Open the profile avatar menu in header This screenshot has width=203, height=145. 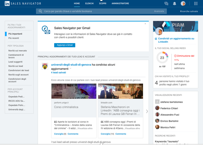(183, 4)
